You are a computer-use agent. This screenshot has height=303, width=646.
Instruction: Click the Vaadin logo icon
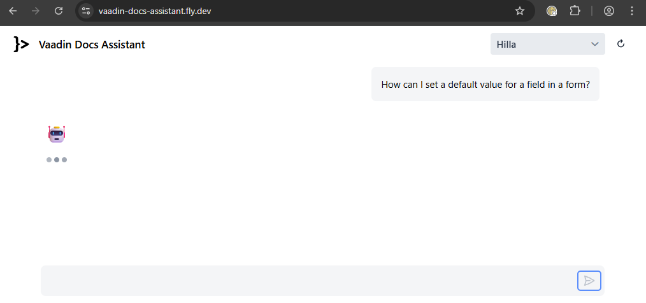point(22,44)
